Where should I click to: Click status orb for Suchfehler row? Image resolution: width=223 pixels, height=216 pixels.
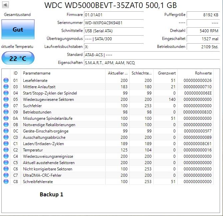(6, 106)
